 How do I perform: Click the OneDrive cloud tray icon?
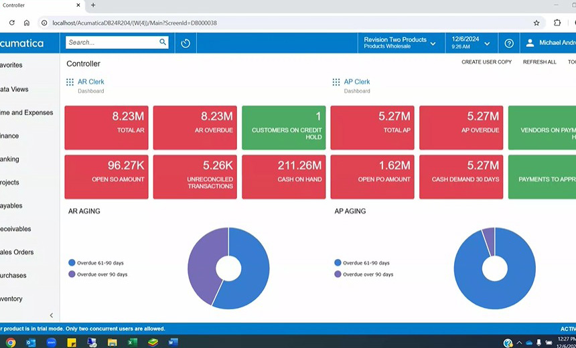tap(529, 343)
